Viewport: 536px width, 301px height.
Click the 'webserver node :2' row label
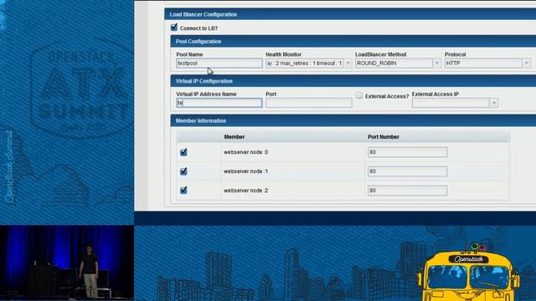245,191
